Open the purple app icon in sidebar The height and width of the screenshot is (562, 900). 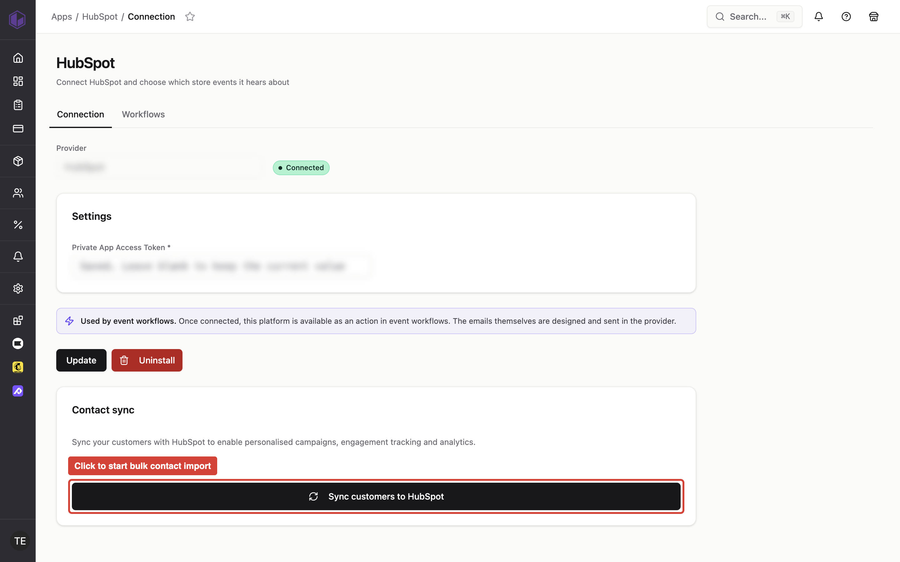point(18,391)
